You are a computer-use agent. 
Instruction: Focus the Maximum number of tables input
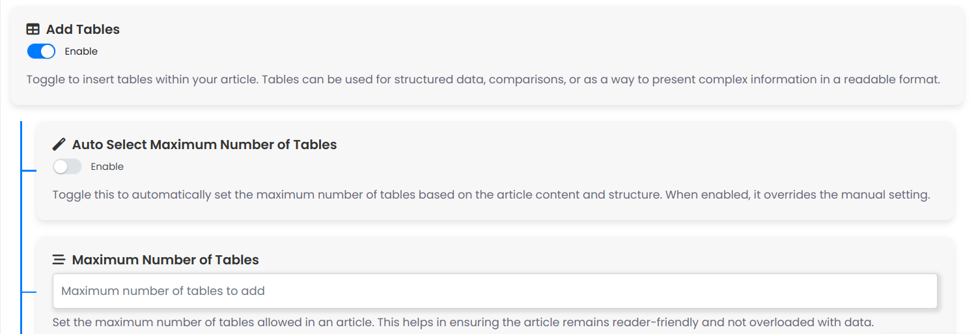495,291
